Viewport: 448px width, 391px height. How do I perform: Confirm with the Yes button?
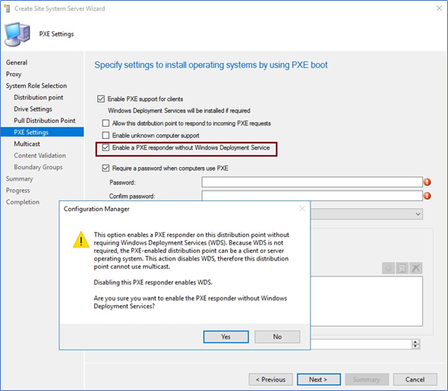[x=226, y=337]
